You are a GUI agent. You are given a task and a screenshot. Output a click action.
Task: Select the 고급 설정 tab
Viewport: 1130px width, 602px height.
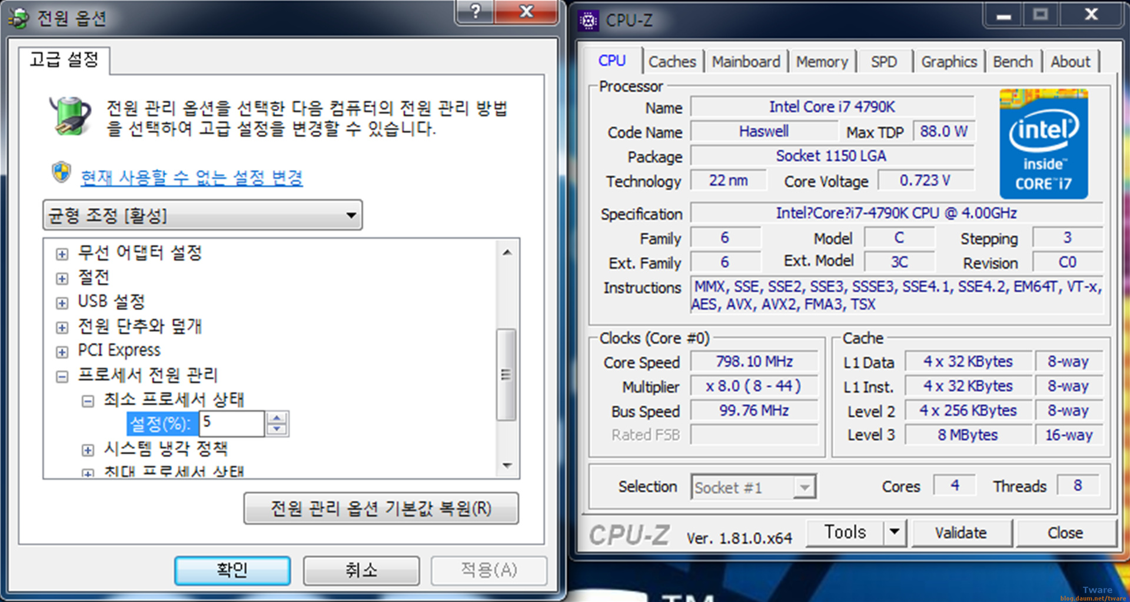[64, 59]
